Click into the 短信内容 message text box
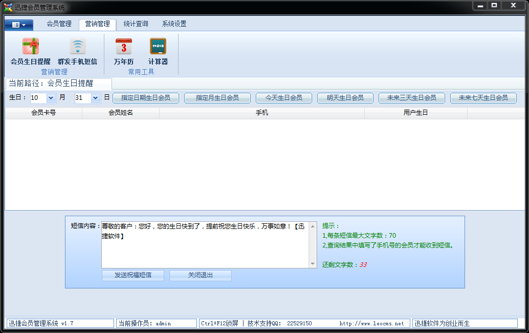The image size is (529, 333). point(205,245)
